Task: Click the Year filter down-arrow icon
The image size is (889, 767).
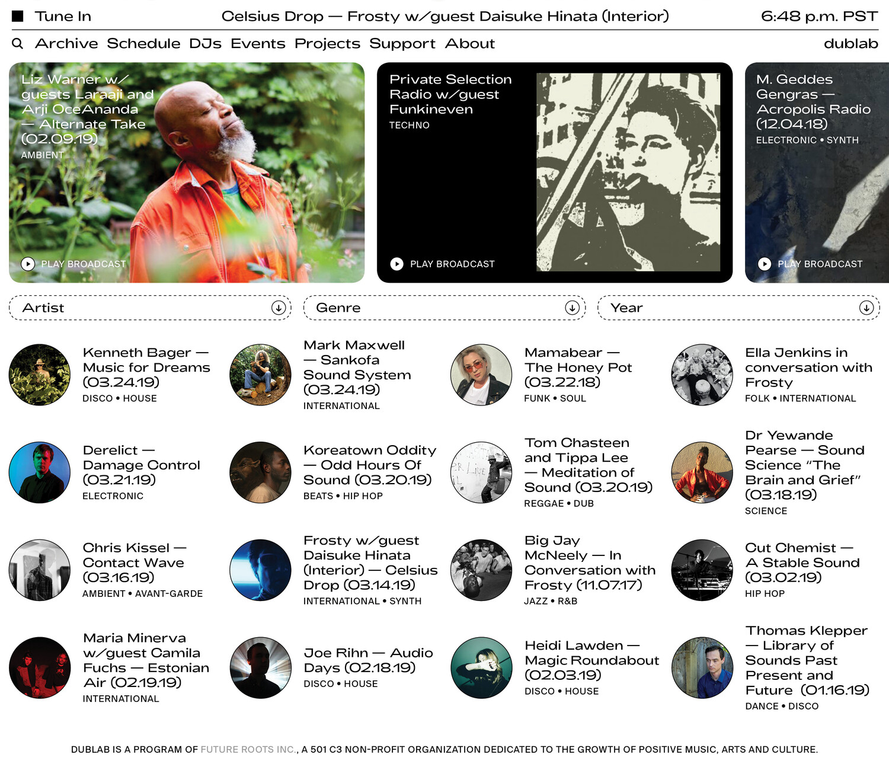Action: [x=866, y=308]
